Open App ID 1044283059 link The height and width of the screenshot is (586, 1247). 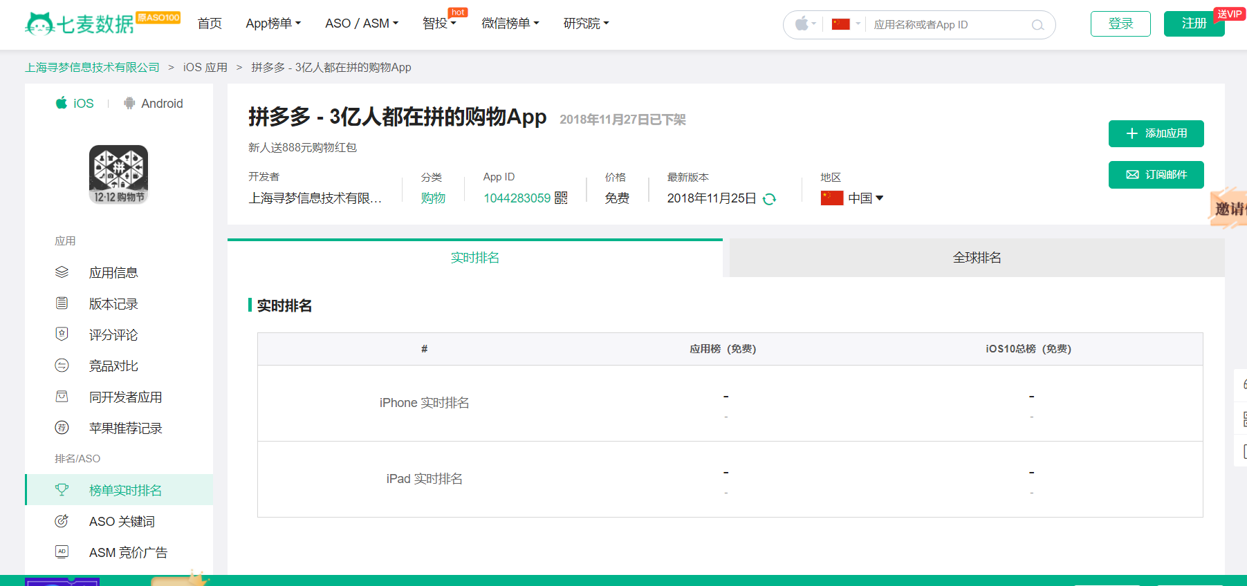coord(517,198)
